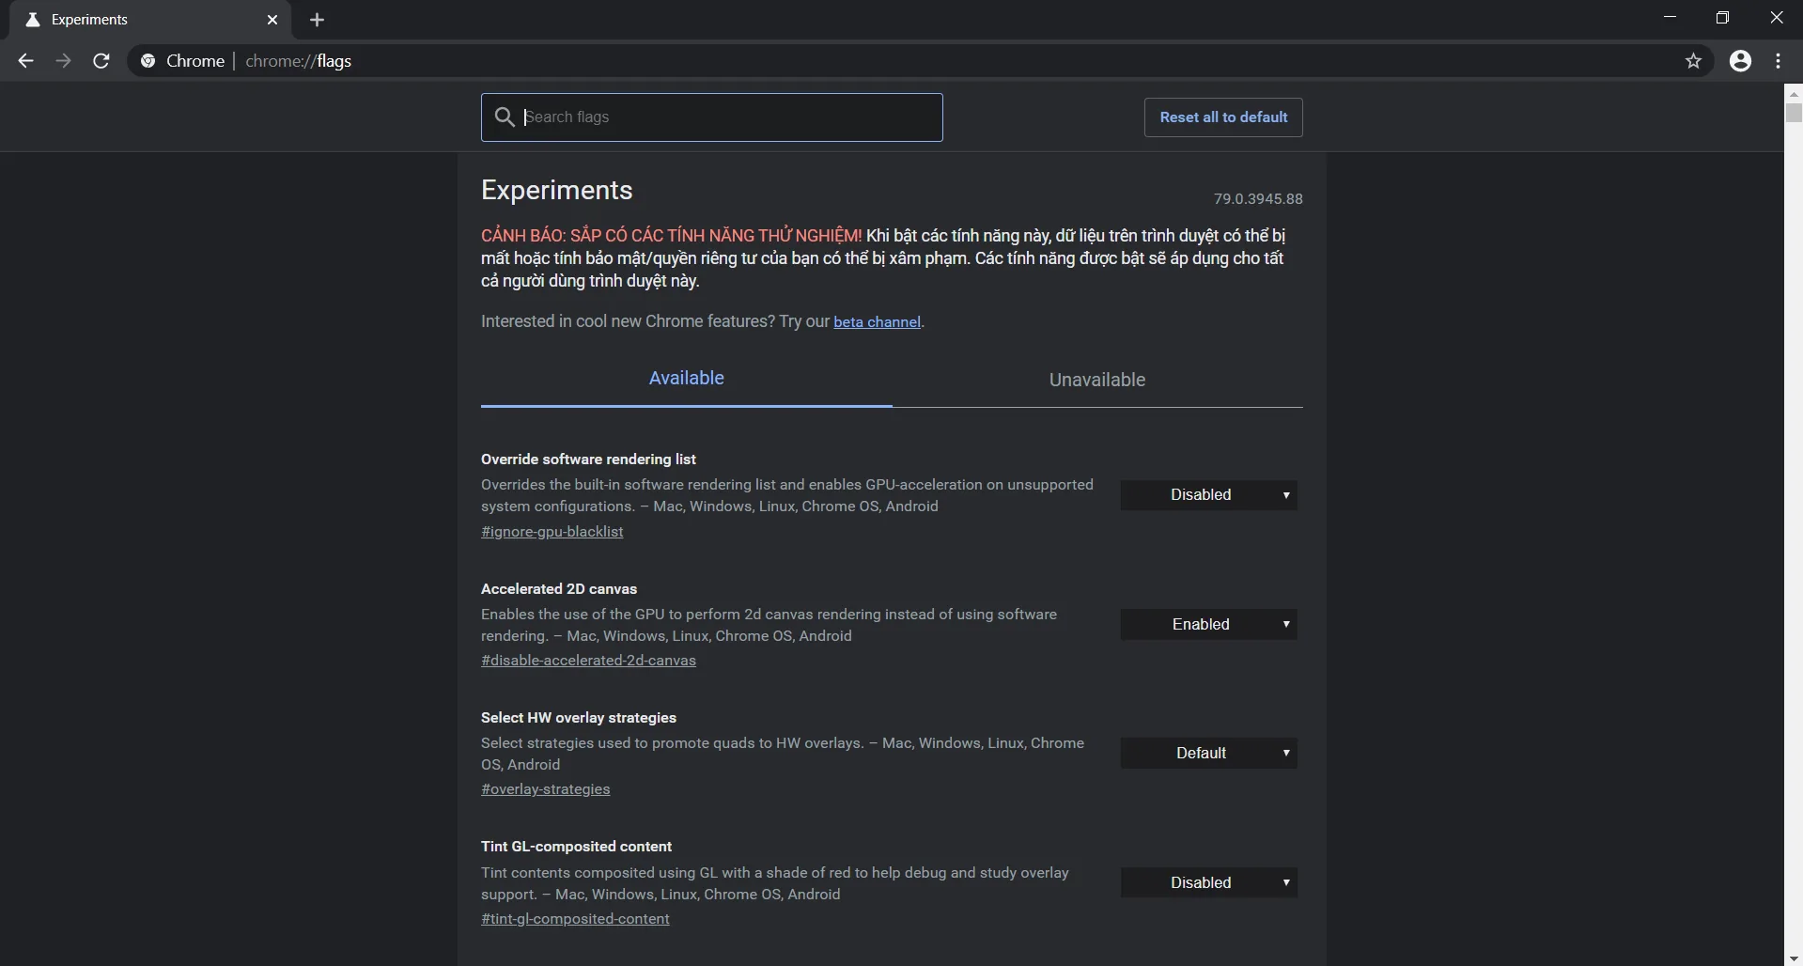Open Accelerated 2D canvas dropdown
Viewport: 1803px width, 966px height.
tap(1208, 625)
